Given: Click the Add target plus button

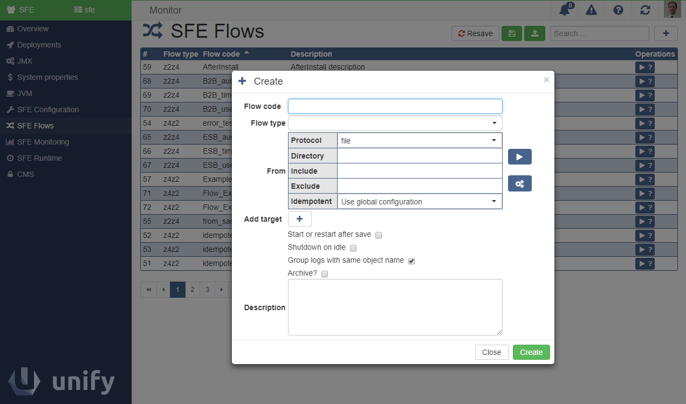Looking at the screenshot, I should pos(300,219).
